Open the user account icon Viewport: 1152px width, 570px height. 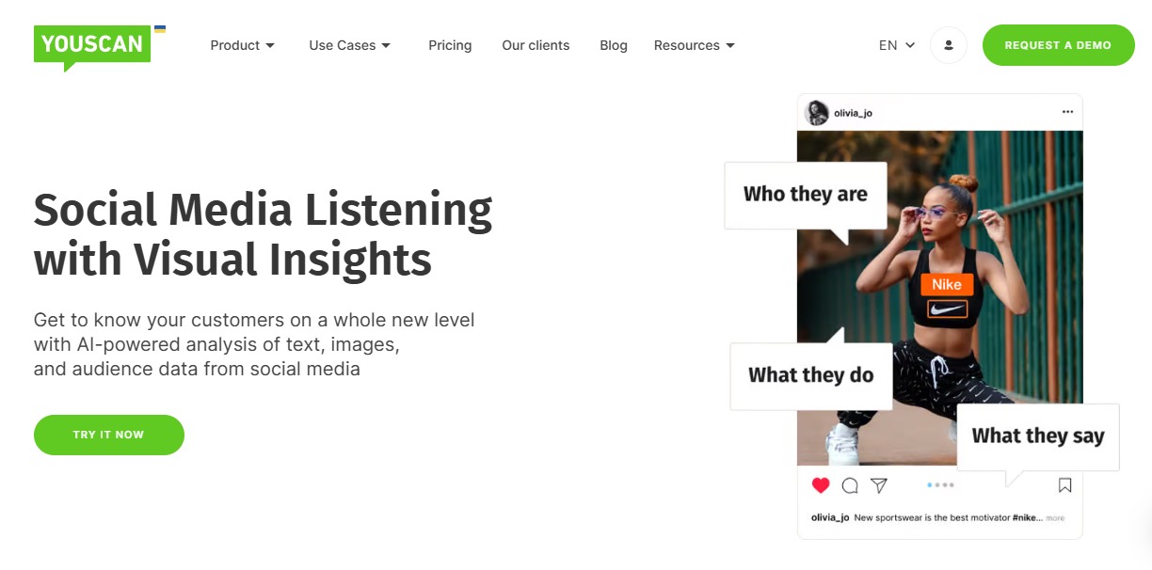tap(949, 44)
